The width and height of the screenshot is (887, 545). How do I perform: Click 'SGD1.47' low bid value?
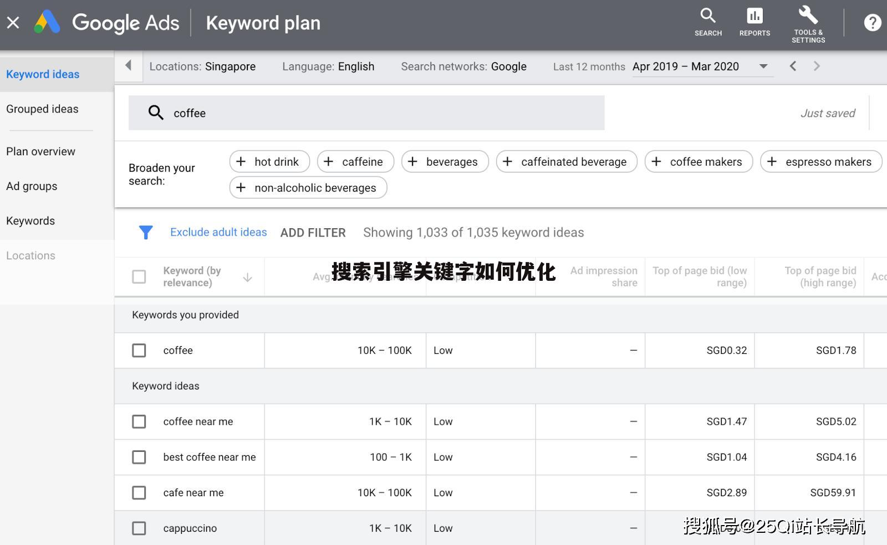click(727, 421)
